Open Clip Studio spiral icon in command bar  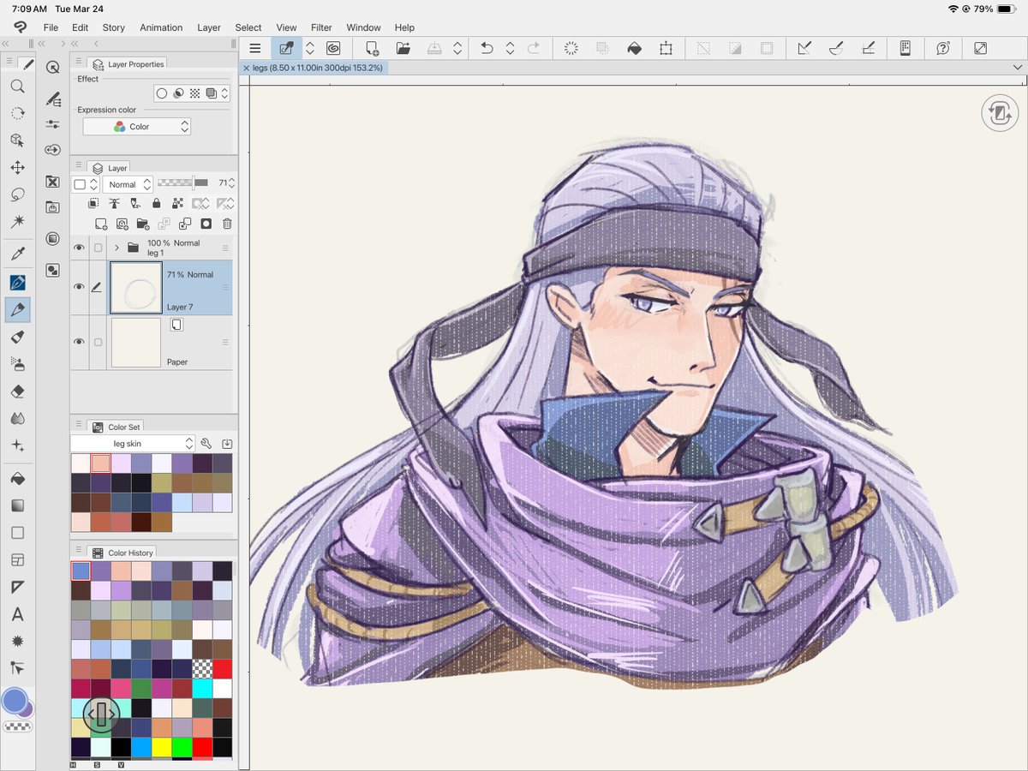(x=333, y=49)
